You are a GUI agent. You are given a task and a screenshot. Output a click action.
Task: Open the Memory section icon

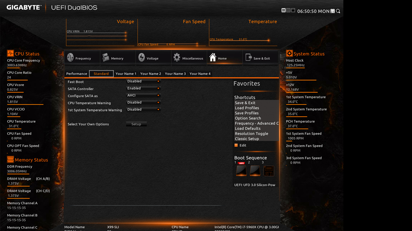click(106, 58)
